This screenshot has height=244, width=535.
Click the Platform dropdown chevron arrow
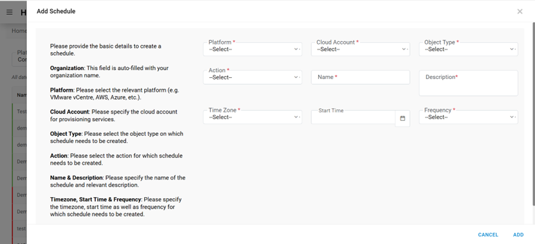pos(297,50)
